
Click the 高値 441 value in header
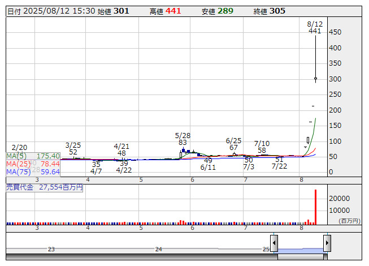point(173,11)
